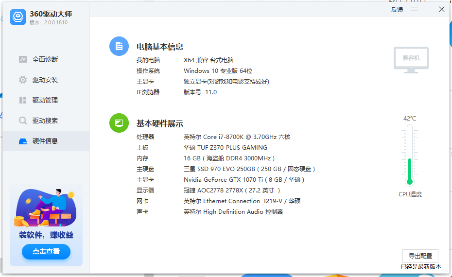The height and width of the screenshot is (277, 452).
Task: Click the 兼容机 monitor image
Action: pos(411,60)
